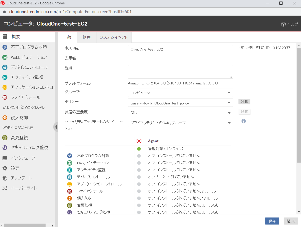Click the 前回使用されたIP text
This screenshot has height=227, width=301.
pos(265,48)
